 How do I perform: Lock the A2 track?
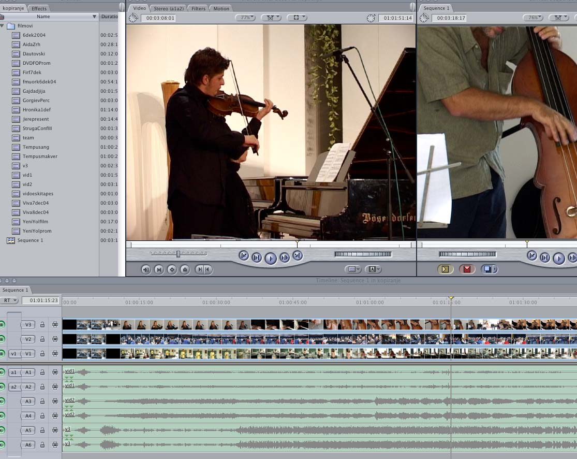(x=42, y=387)
